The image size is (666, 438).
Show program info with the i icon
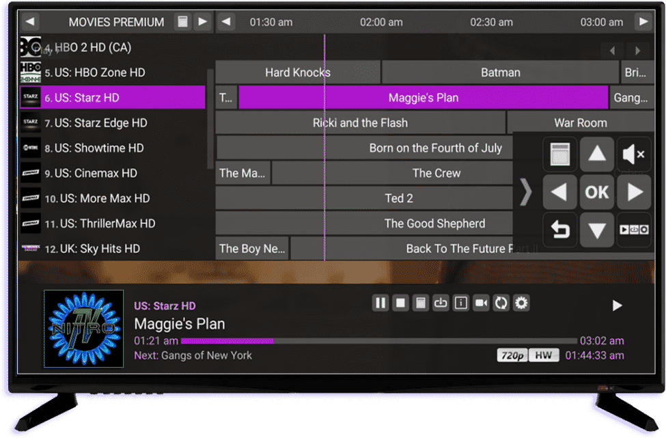(x=461, y=303)
